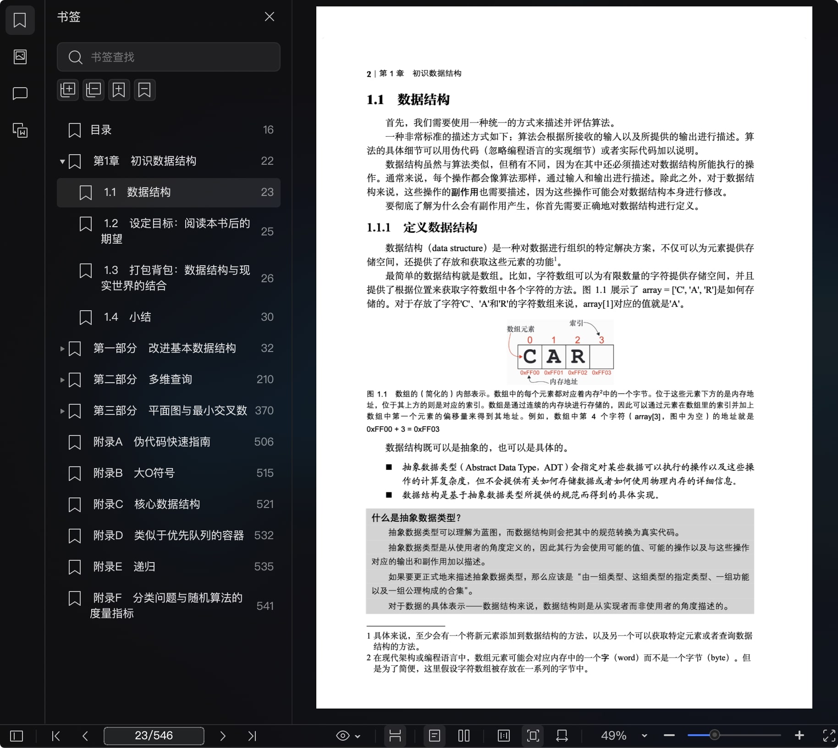Viewport: 838px width, 748px height.
Task: Open 附录B 大O符号 bookmark
Action: [x=169, y=473]
